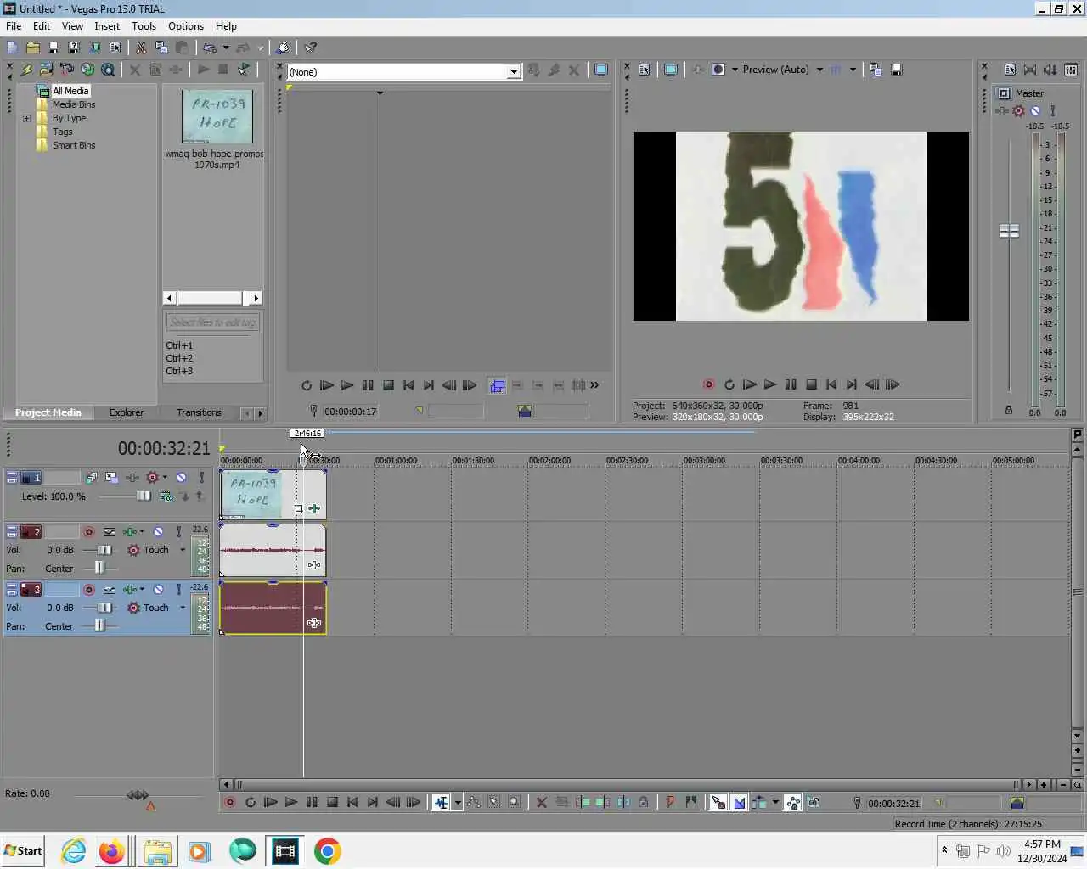Click the crop icon on video event
This screenshot has width=1087, height=869.
point(299,508)
